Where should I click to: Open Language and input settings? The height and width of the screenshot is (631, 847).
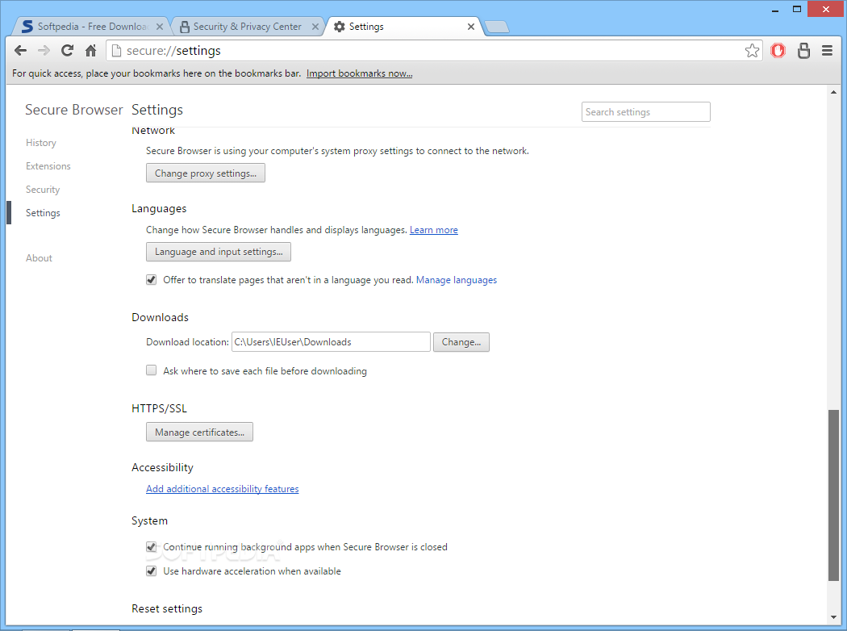(x=219, y=252)
